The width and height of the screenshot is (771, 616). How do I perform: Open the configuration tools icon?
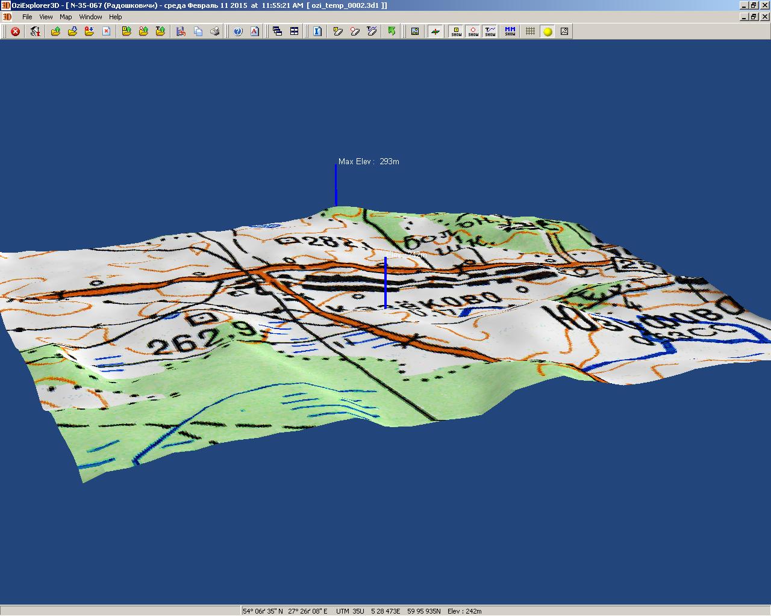click(x=36, y=31)
